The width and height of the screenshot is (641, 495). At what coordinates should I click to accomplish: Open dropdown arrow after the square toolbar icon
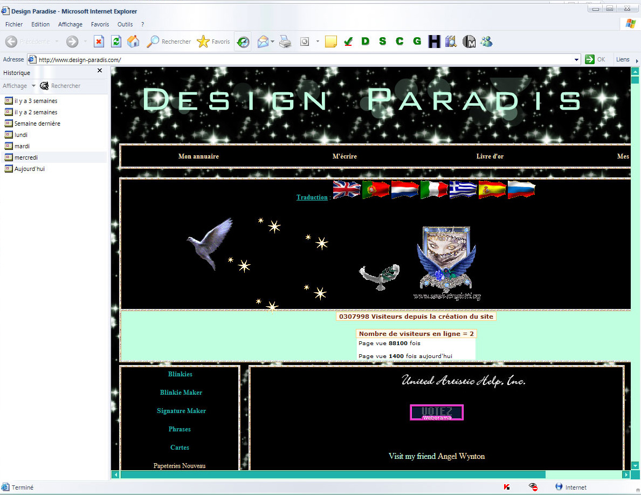pyautogui.click(x=318, y=42)
